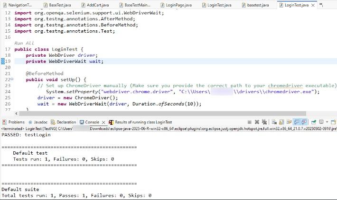Click the 'wait = new WebDriverWait' code line
The width and height of the screenshot is (337, 200).
(x=119, y=104)
